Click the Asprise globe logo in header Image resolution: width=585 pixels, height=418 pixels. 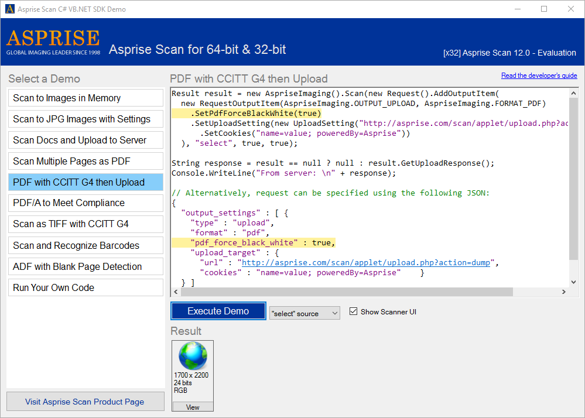(x=53, y=41)
